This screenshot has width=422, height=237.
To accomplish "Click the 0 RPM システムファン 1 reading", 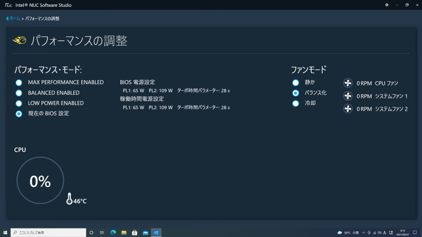I will (x=382, y=96).
